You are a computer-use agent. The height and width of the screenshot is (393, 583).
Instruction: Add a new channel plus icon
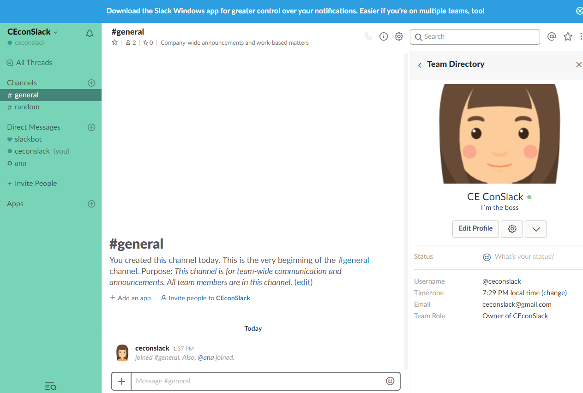[x=91, y=83]
